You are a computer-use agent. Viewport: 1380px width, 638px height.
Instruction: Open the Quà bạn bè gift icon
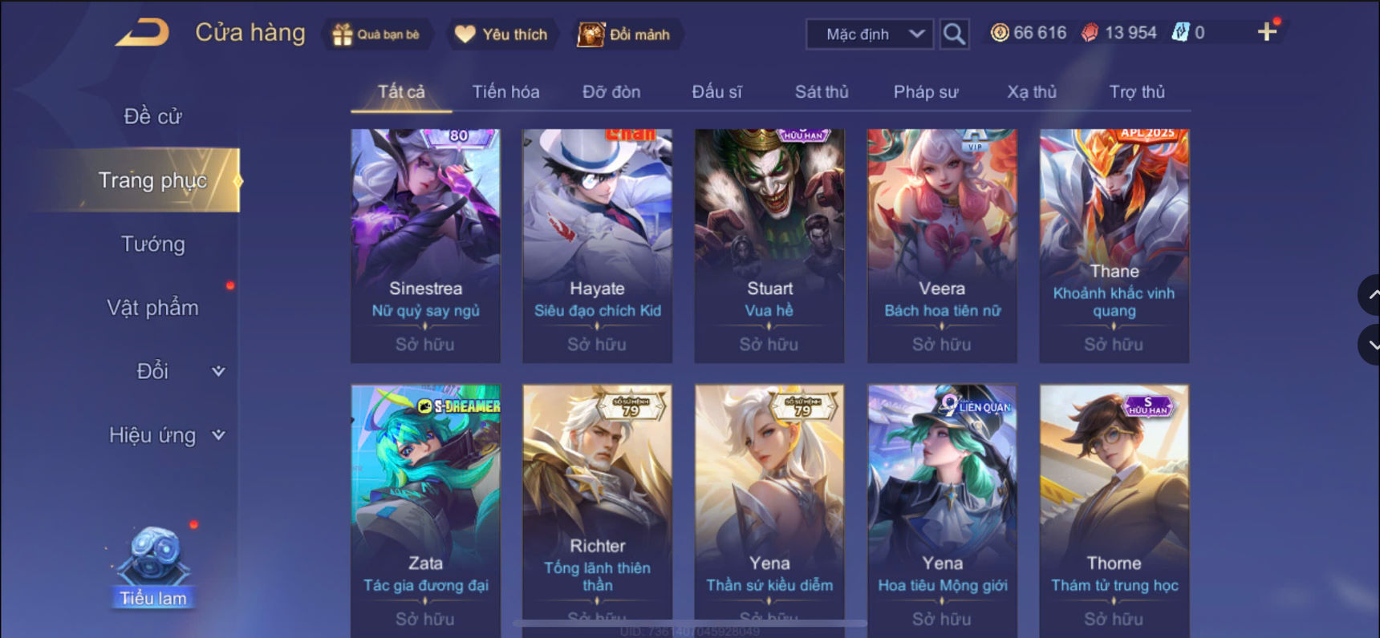tap(343, 34)
